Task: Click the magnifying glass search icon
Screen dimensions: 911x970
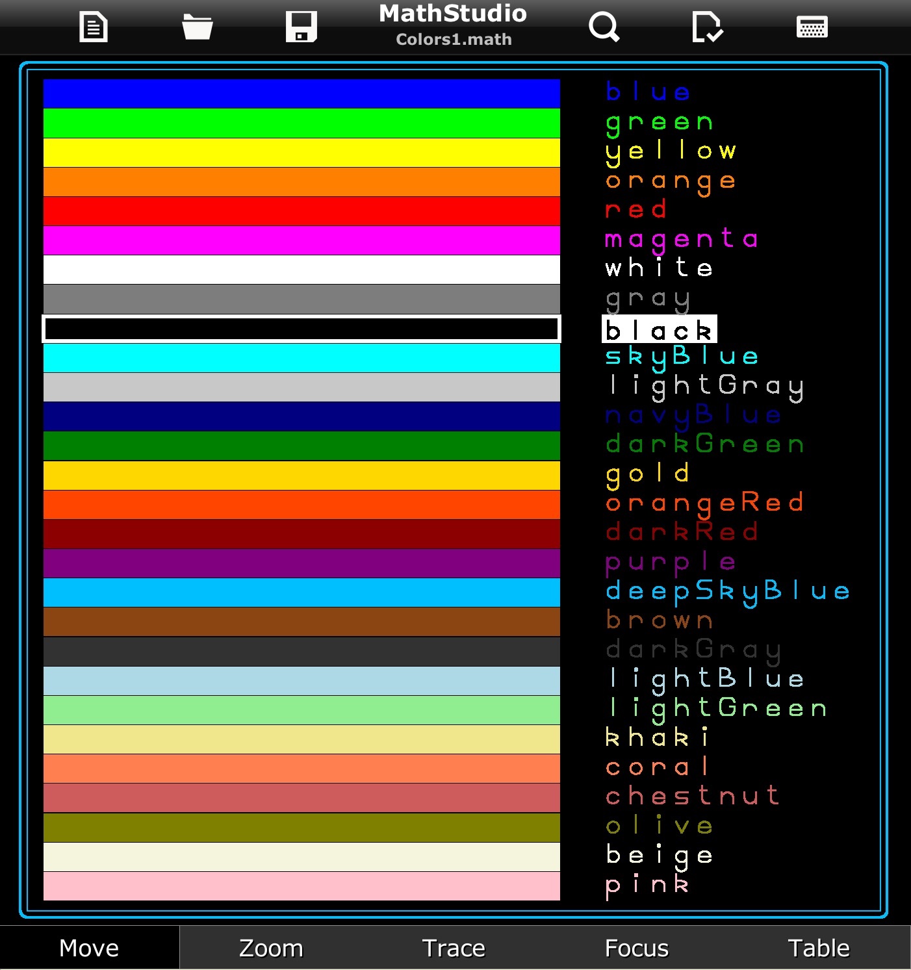Action: [x=604, y=27]
